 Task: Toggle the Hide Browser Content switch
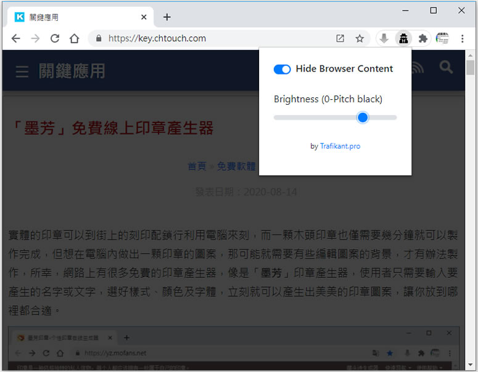(x=282, y=69)
